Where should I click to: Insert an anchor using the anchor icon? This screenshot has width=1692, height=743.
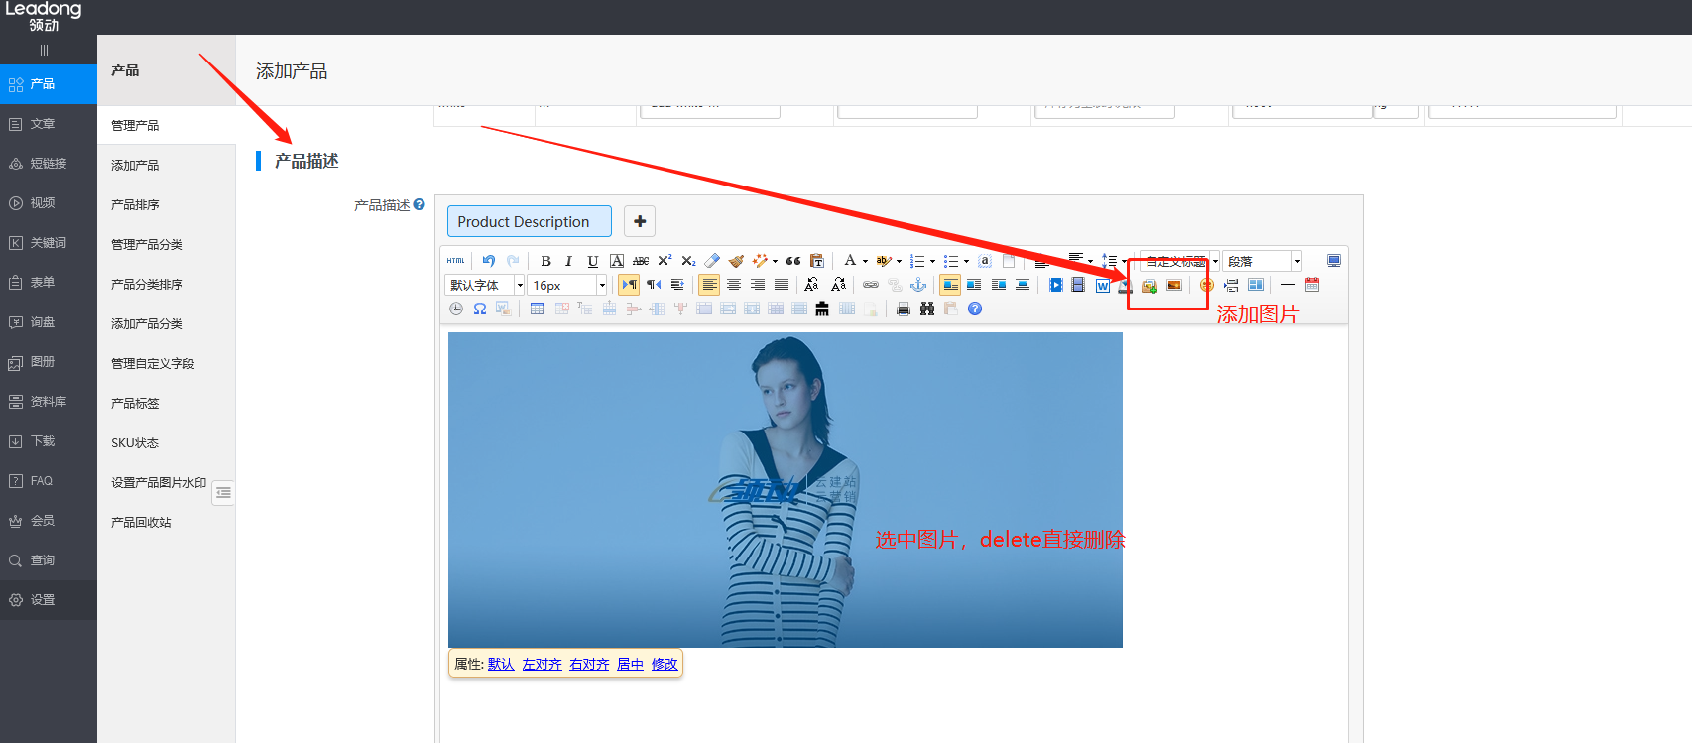tap(918, 285)
